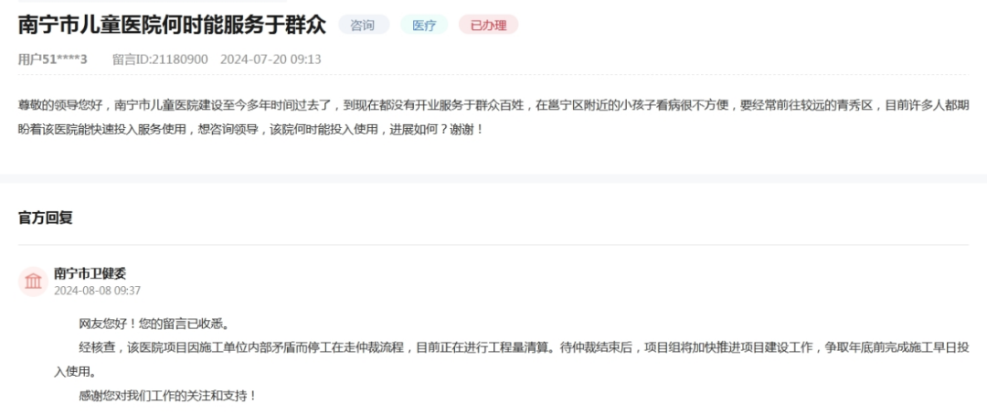Click the 已办理 status tag
The width and height of the screenshot is (987, 415).
pyautogui.click(x=488, y=26)
